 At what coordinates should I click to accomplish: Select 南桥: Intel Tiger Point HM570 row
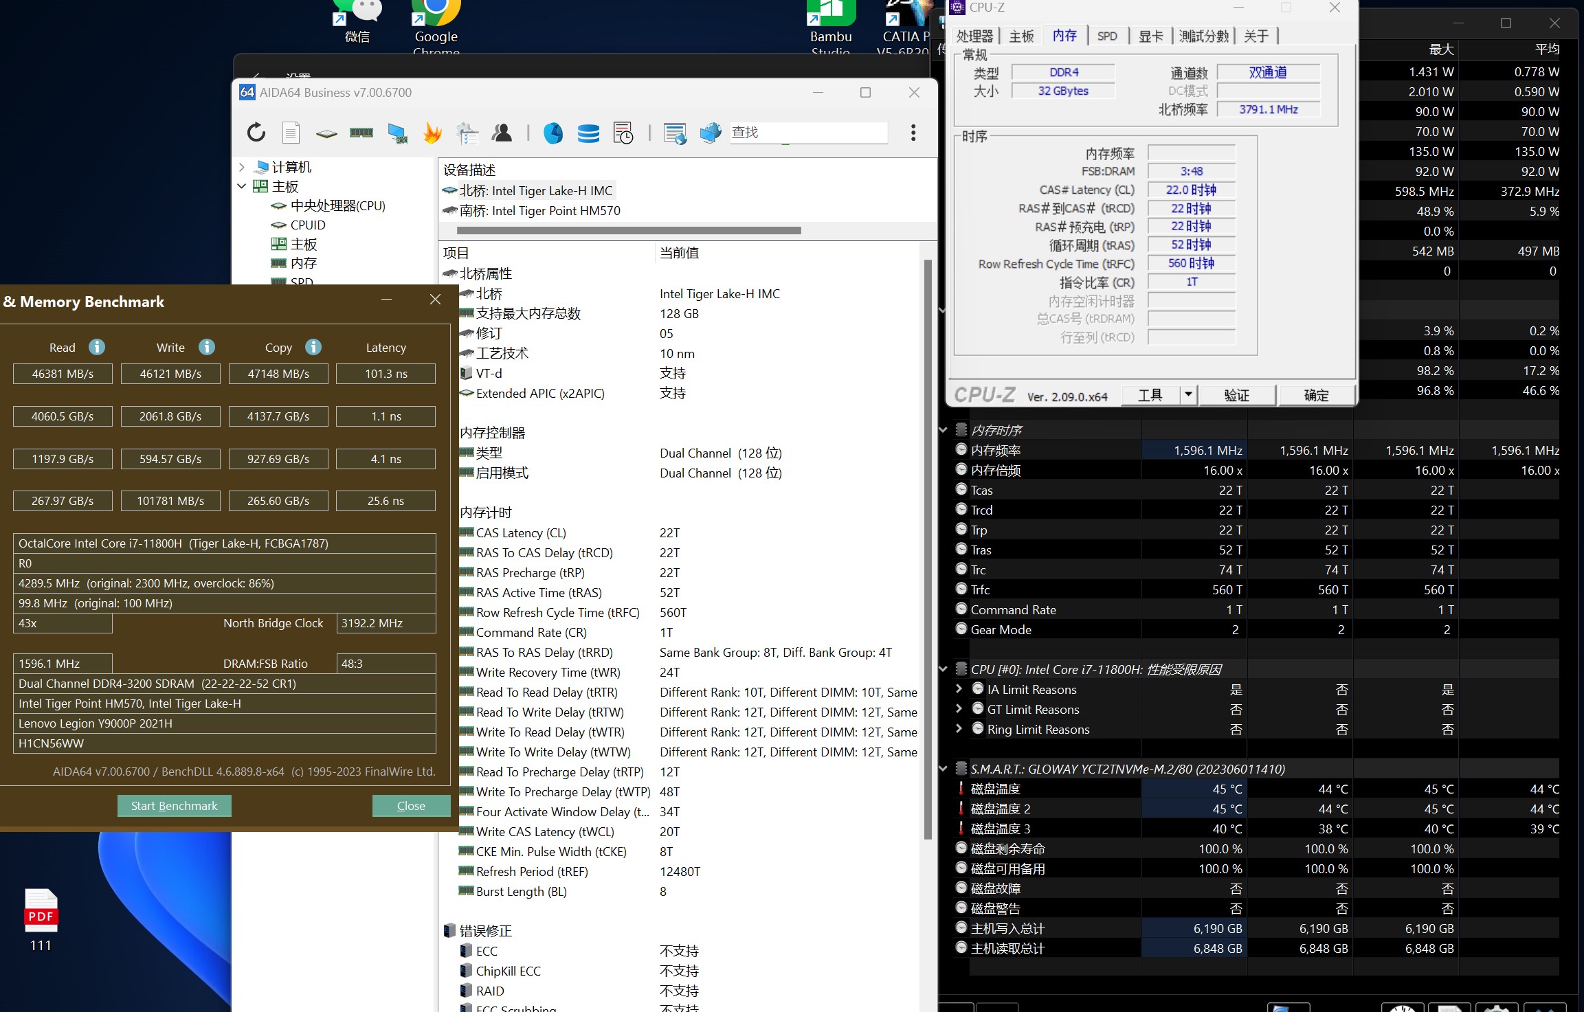pyautogui.click(x=540, y=211)
